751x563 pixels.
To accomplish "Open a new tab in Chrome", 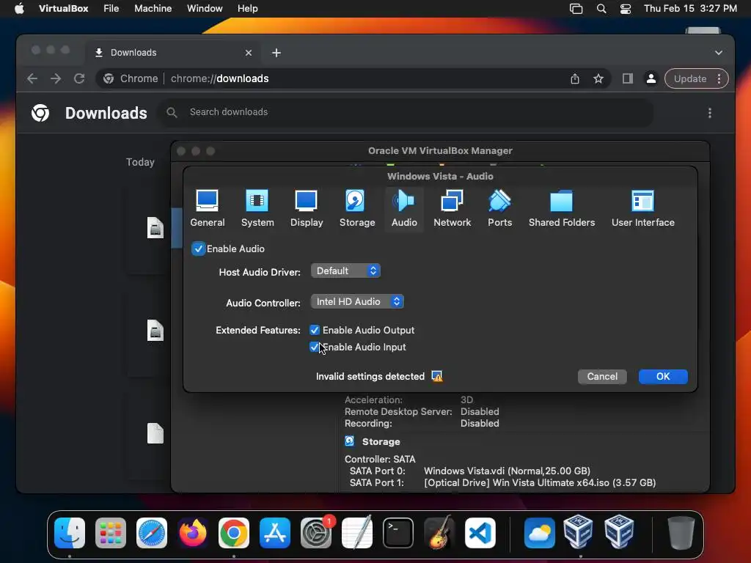I will (276, 53).
